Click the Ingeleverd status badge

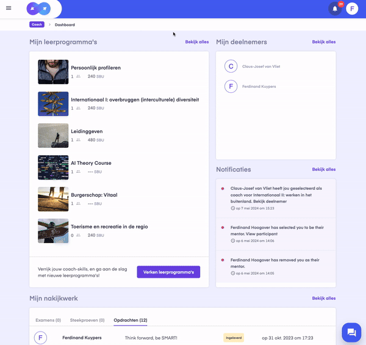point(234,338)
